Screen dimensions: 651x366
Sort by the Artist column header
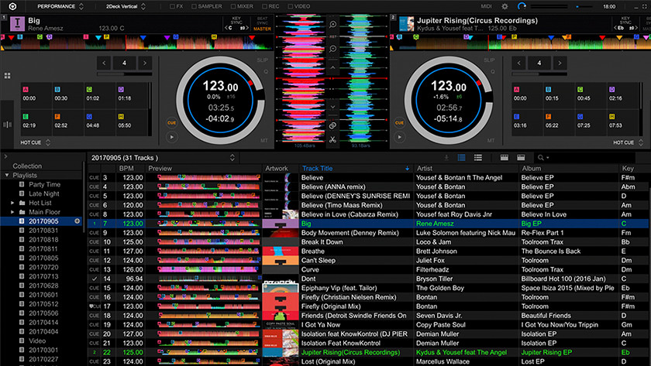(425, 168)
